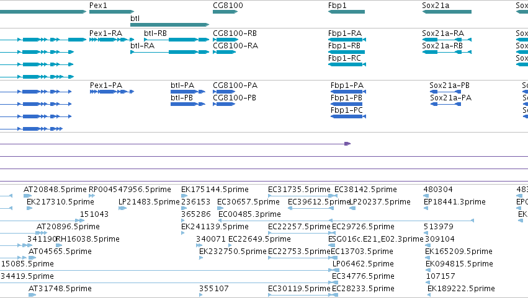Click the EC00485.3prime long EST line
The image size is (528, 298).
click(x=346, y=221)
